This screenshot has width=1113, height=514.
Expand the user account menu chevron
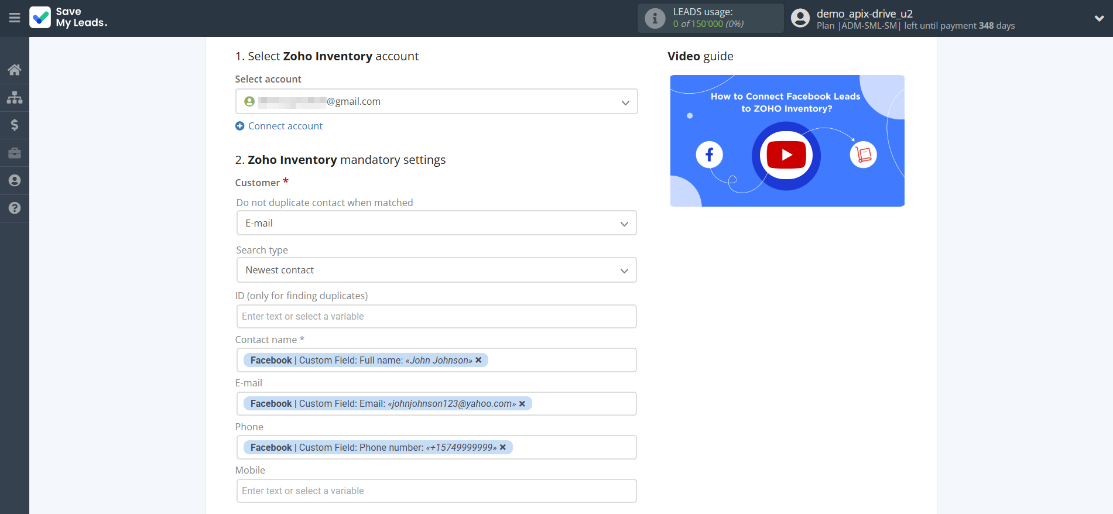point(1099,18)
